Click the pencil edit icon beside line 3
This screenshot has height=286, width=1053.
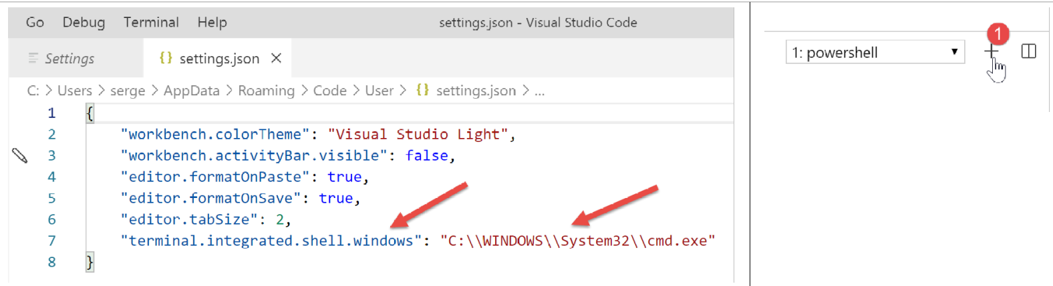tap(20, 156)
